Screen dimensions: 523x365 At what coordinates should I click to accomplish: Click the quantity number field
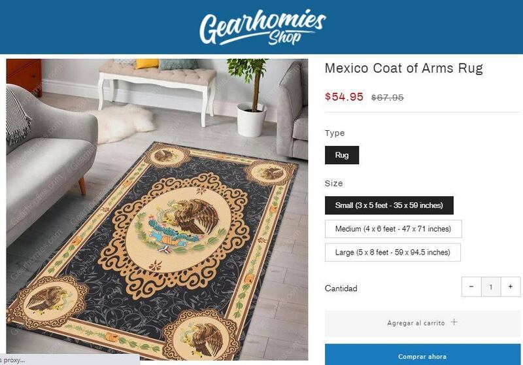point(491,287)
